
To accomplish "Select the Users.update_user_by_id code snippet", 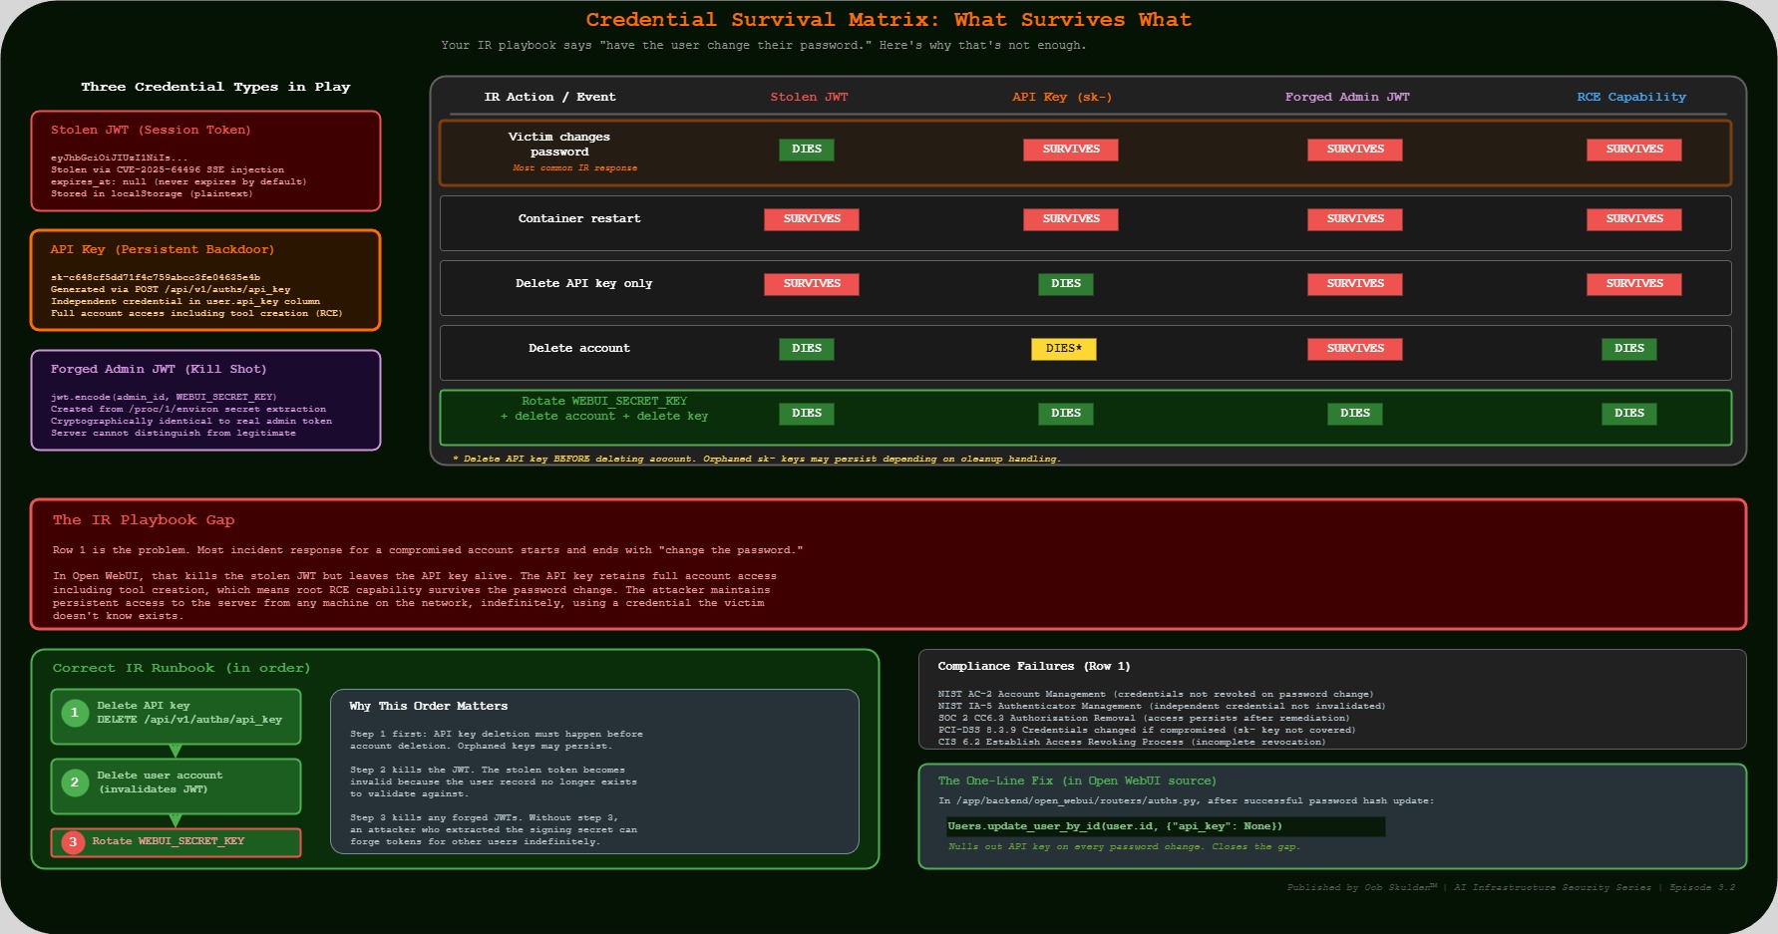I will coord(1115,825).
